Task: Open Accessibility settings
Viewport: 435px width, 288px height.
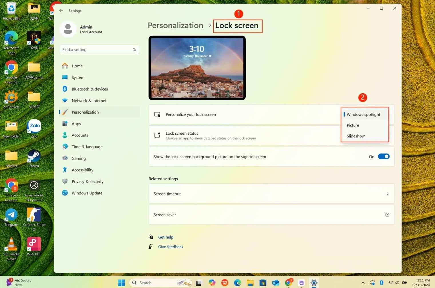Action: pos(82,170)
